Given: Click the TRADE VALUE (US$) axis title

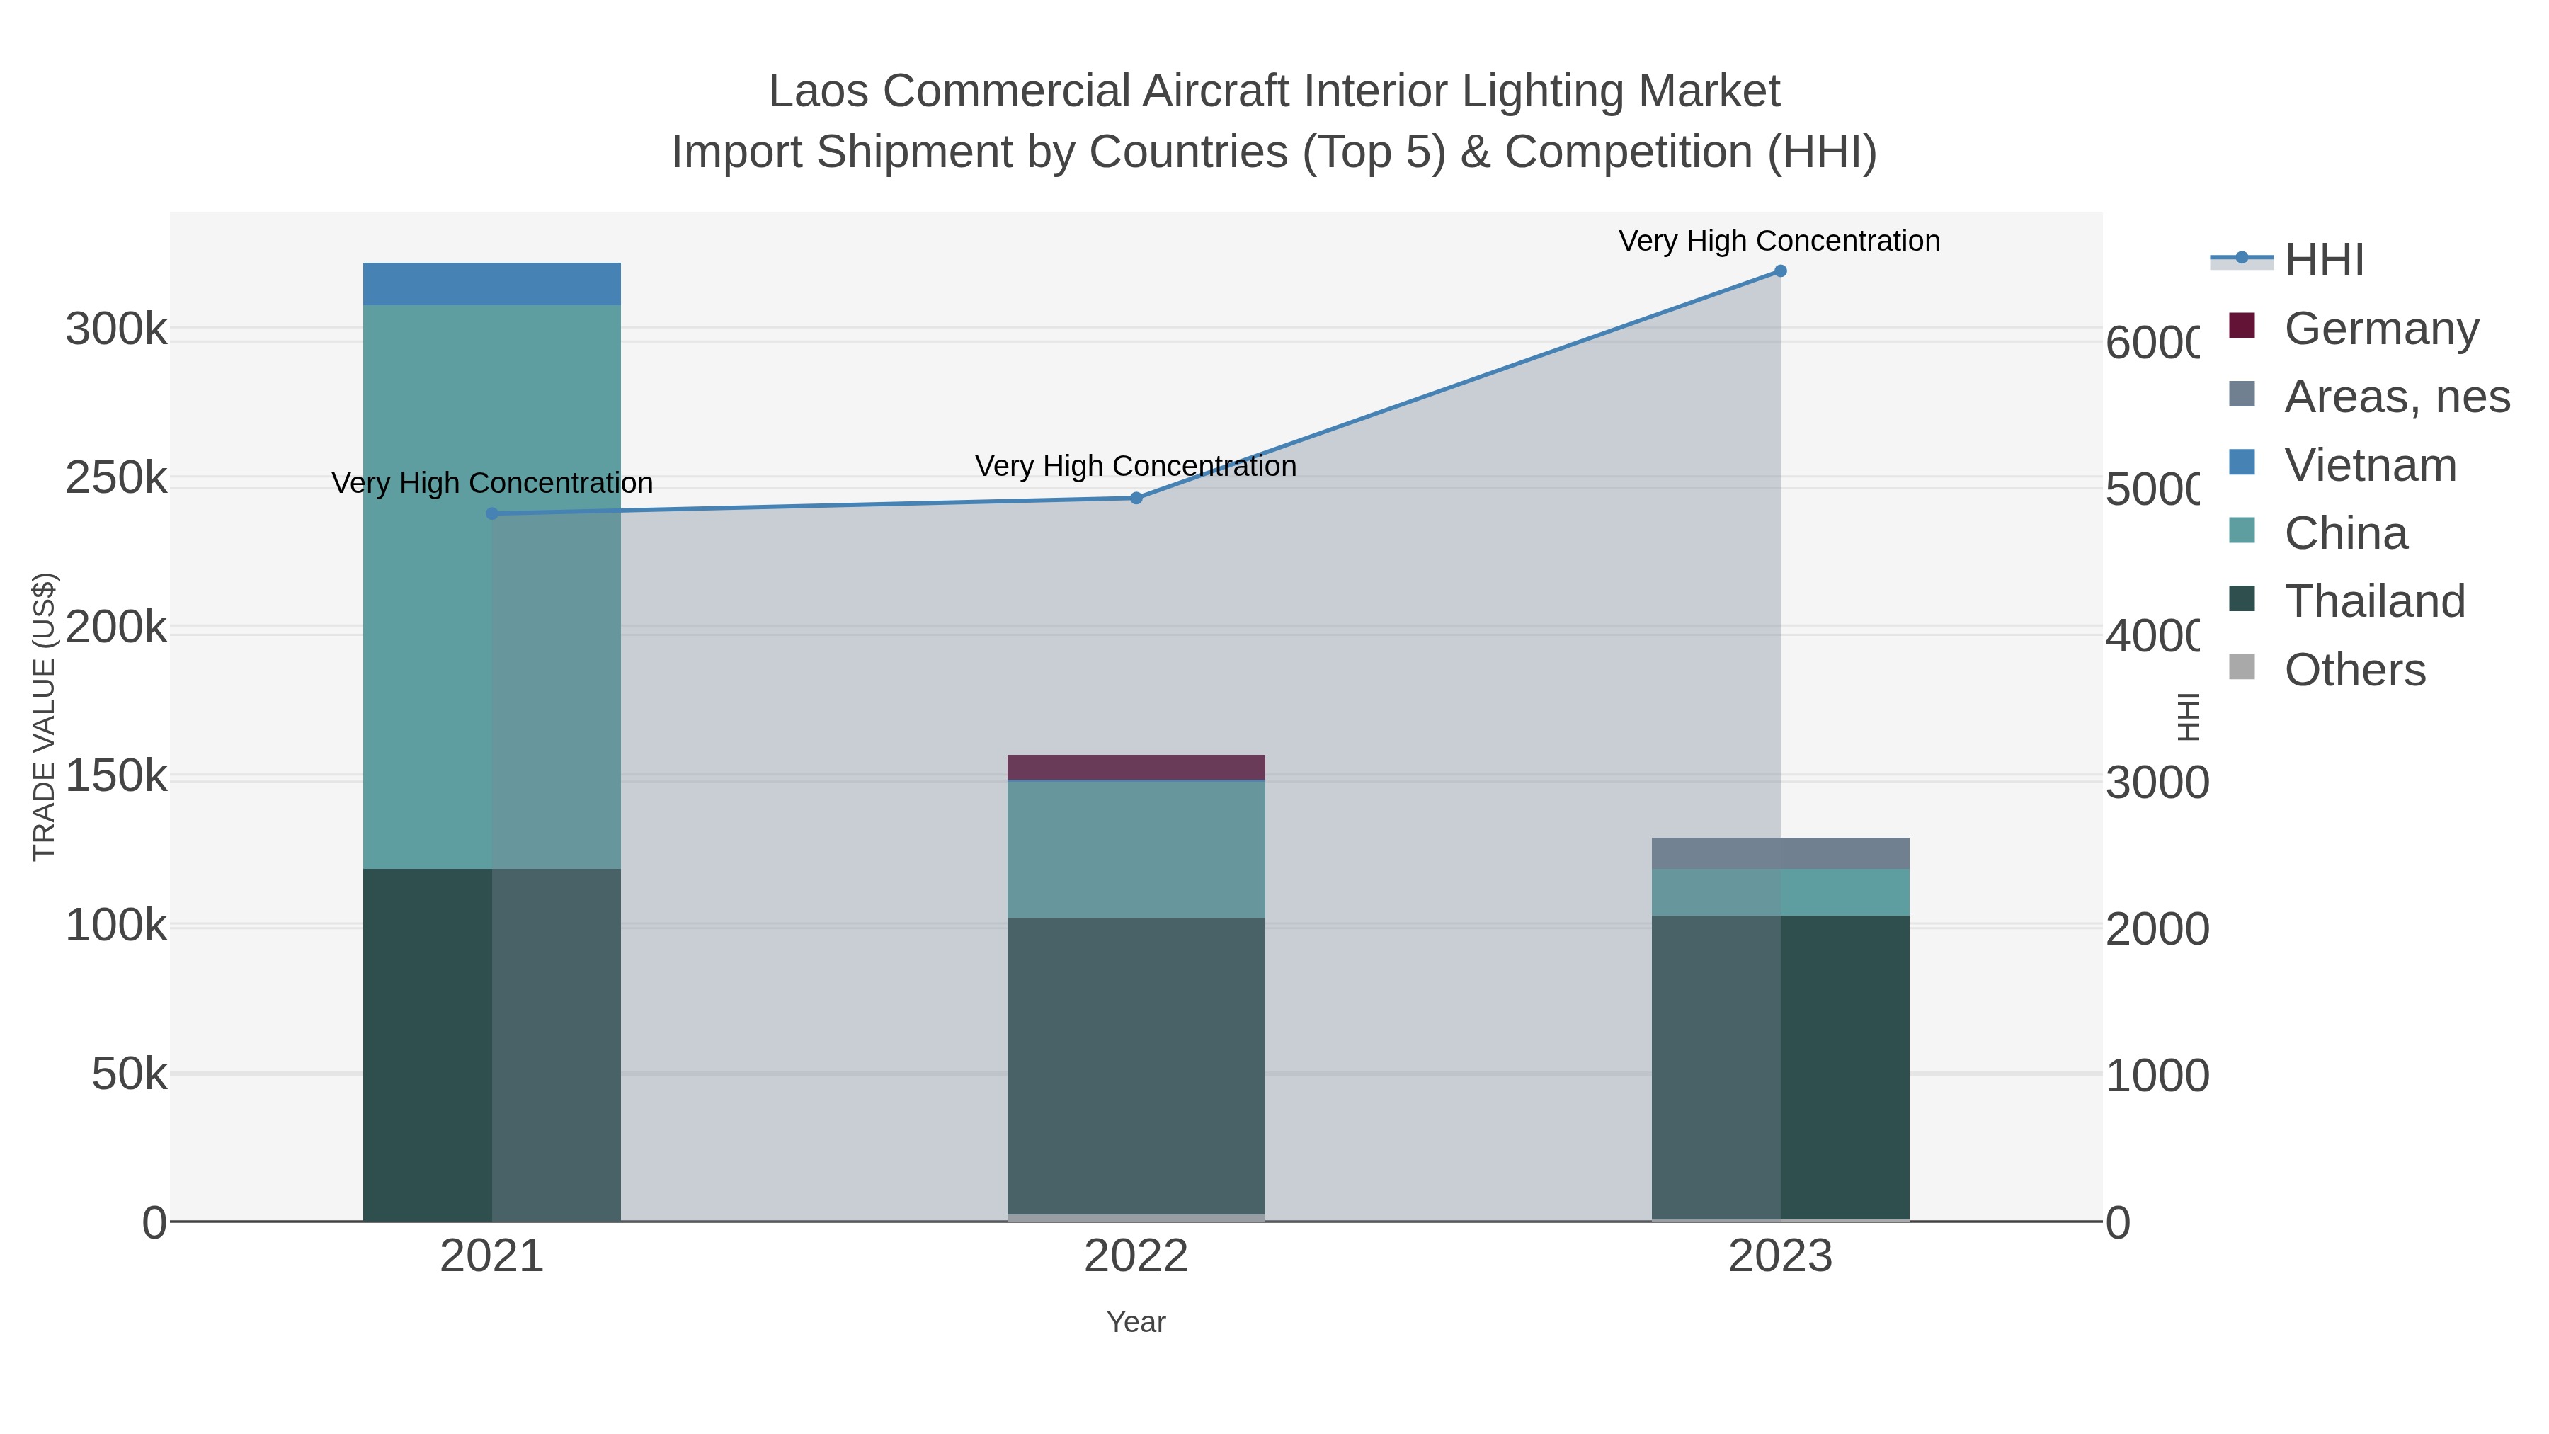Looking at the screenshot, I should click(45, 717).
